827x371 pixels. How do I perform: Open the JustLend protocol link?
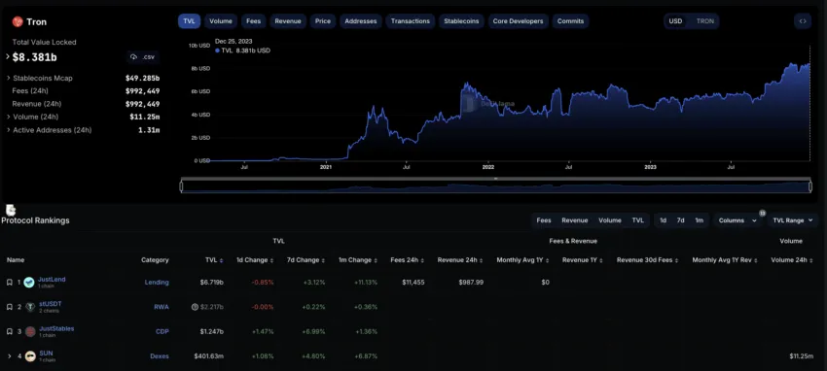click(x=52, y=280)
